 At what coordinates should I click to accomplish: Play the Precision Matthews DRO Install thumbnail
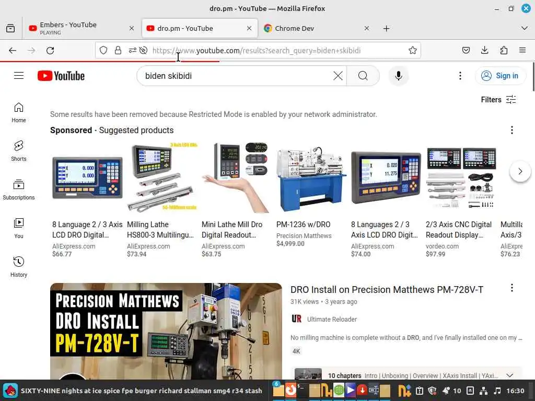tap(166, 331)
